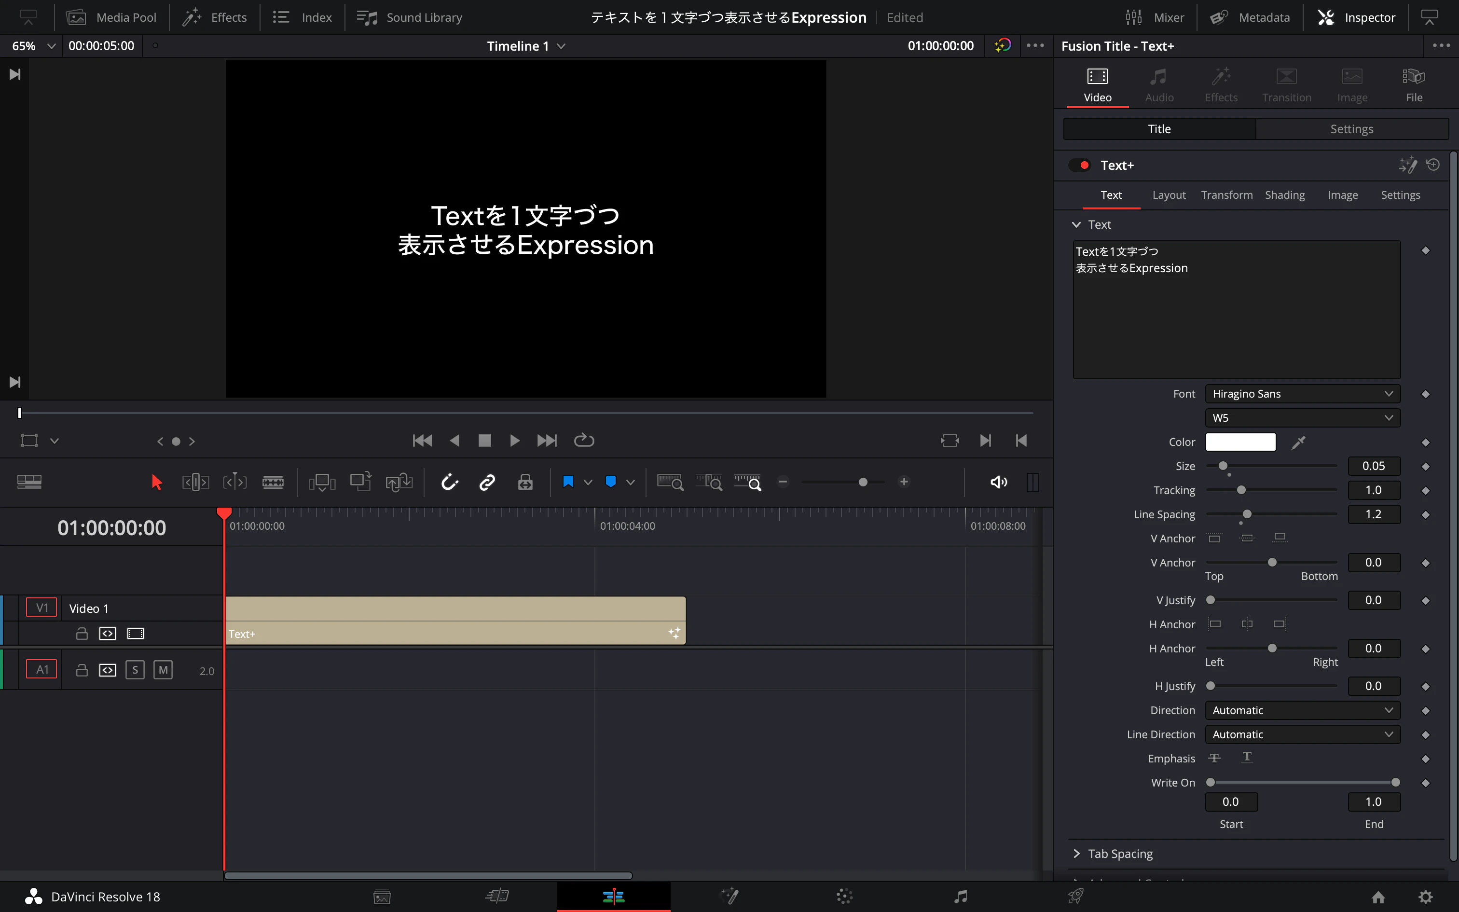Open the Hiragino Sans font dropdown

click(1302, 394)
